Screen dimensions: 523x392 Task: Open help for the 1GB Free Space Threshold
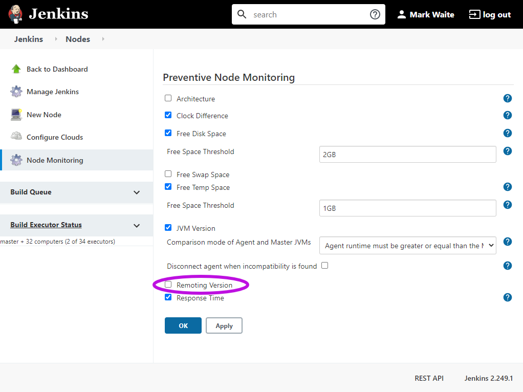[x=507, y=205]
